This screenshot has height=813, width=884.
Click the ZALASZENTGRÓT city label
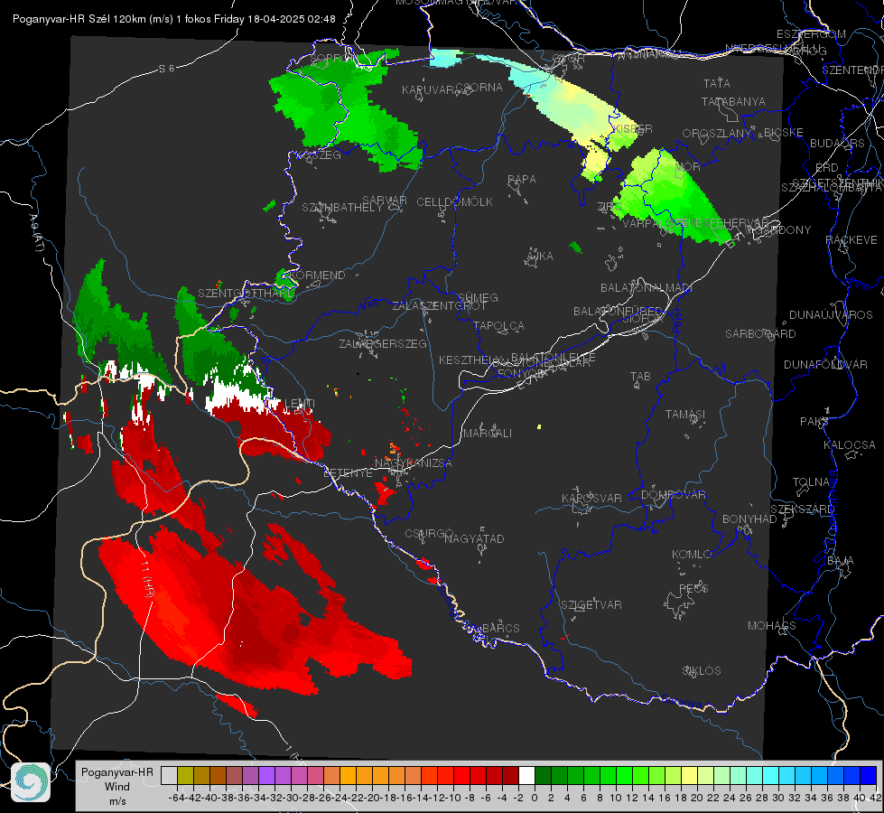pos(439,306)
